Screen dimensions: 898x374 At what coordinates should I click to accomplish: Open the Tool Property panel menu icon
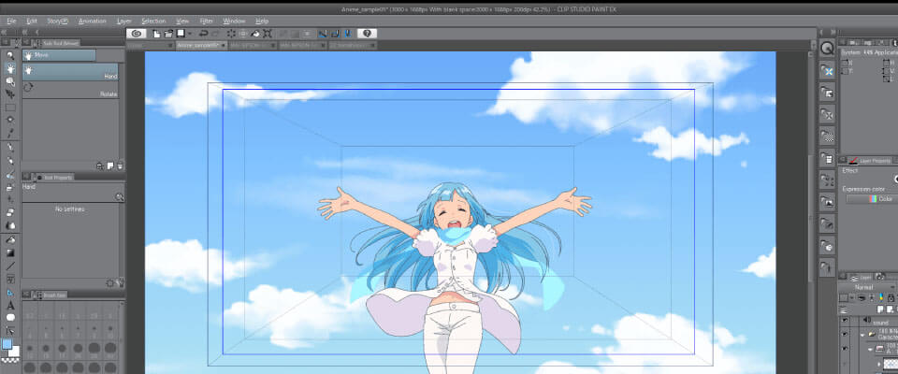click(27, 178)
